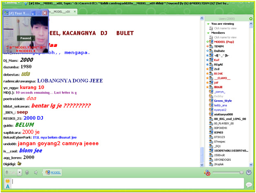Viewport: 256px width, 193px height.
Task: Close the Your Video popup window
Action: tap(45, 13)
